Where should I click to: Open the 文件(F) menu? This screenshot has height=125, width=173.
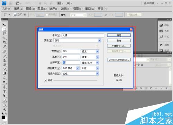tap(7, 9)
